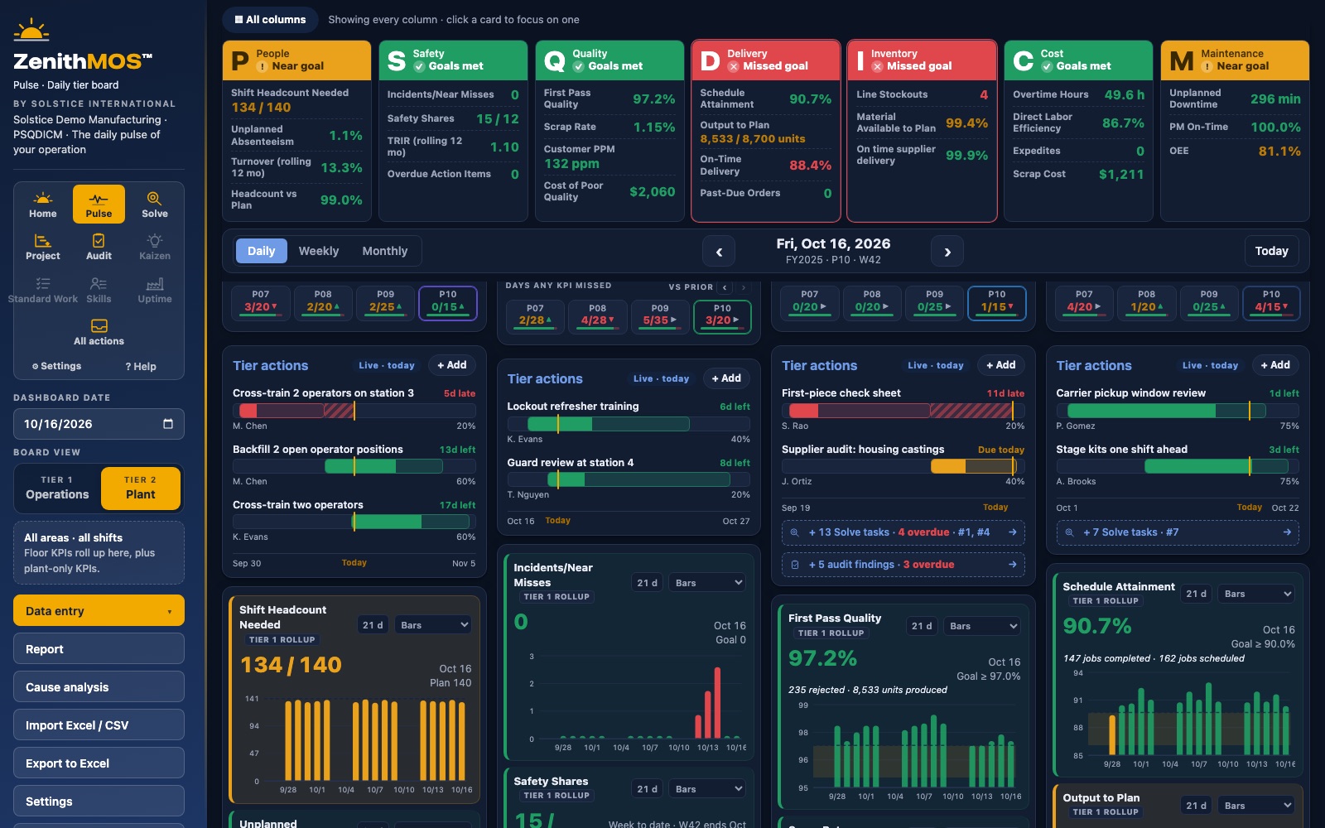The image size is (1325, 828).
Task: Open the Cause analysis button
Action: tap(99, 686)
